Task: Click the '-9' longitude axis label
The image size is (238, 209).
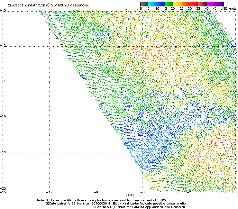Action: (96, 192)
